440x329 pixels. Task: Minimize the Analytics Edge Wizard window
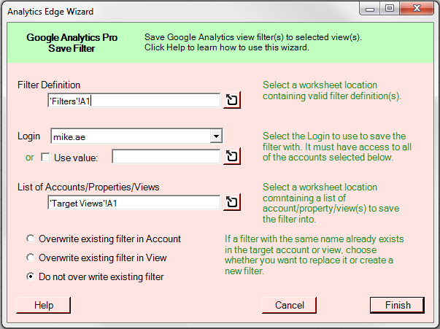pos(370,9)
